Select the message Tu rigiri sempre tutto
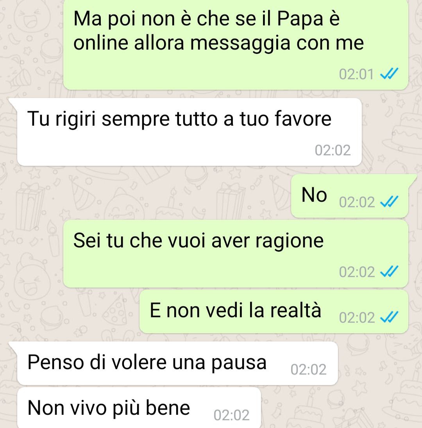Screen dimensions: 422x428 point(190,132)
